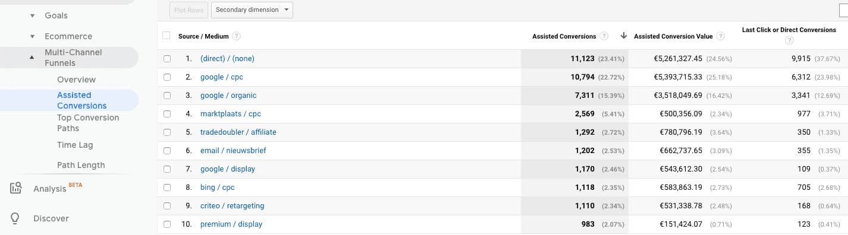Tick the checkbox for (direct) / (none) row
The height and width of the screenshot is (235, 848).
[x=167, y=59]
